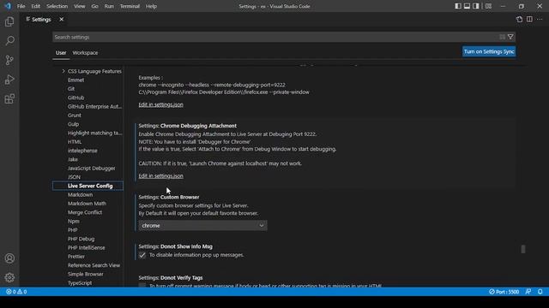This screenshot has height=308, width=549.
Task: Open the Explorer view in activity bar
Action: [x=9, y=21]
